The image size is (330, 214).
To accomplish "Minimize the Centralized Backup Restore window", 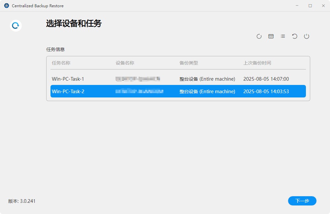I will [x=297, y=6].
